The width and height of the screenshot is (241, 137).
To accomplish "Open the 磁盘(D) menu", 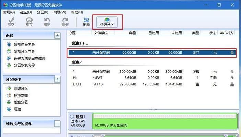I will [x=26, y=12].
